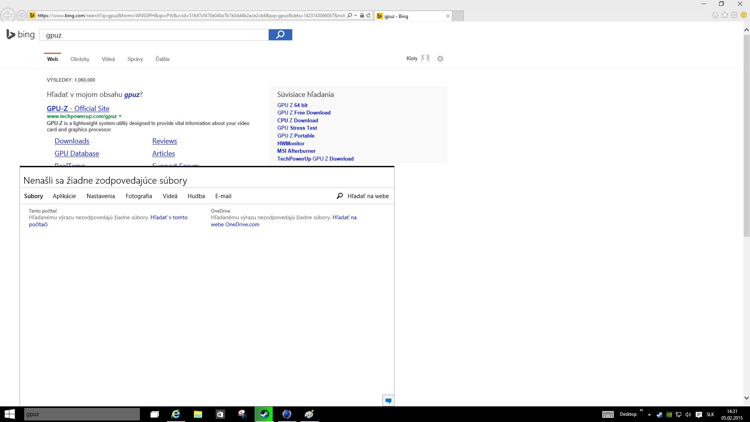Viewport: 750px width, 422px height.
Task: Open the Reviews sublink
Action: [x=164, y=141]
